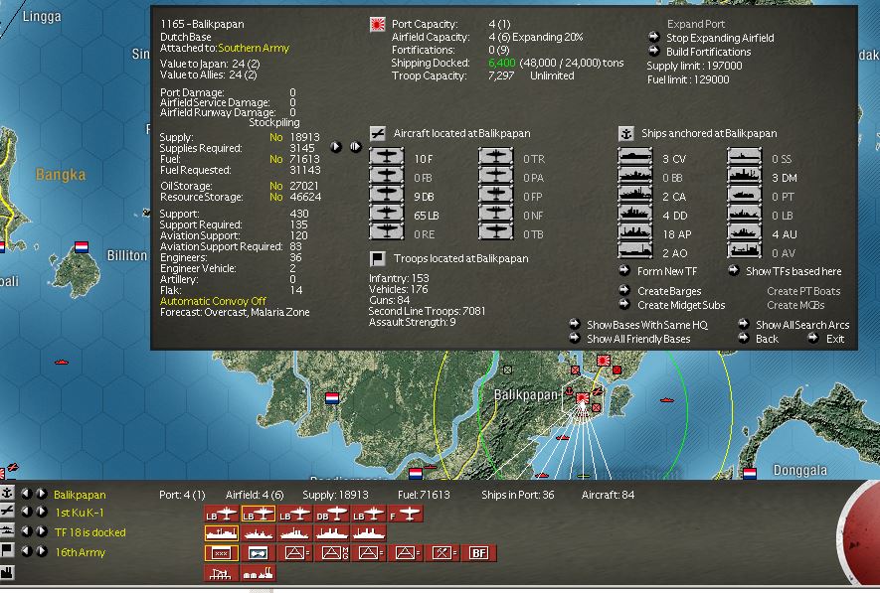Click the Dutch flag base on Billiton island
Viewport: 880px width, 593px height.
[x=82, y=247]
